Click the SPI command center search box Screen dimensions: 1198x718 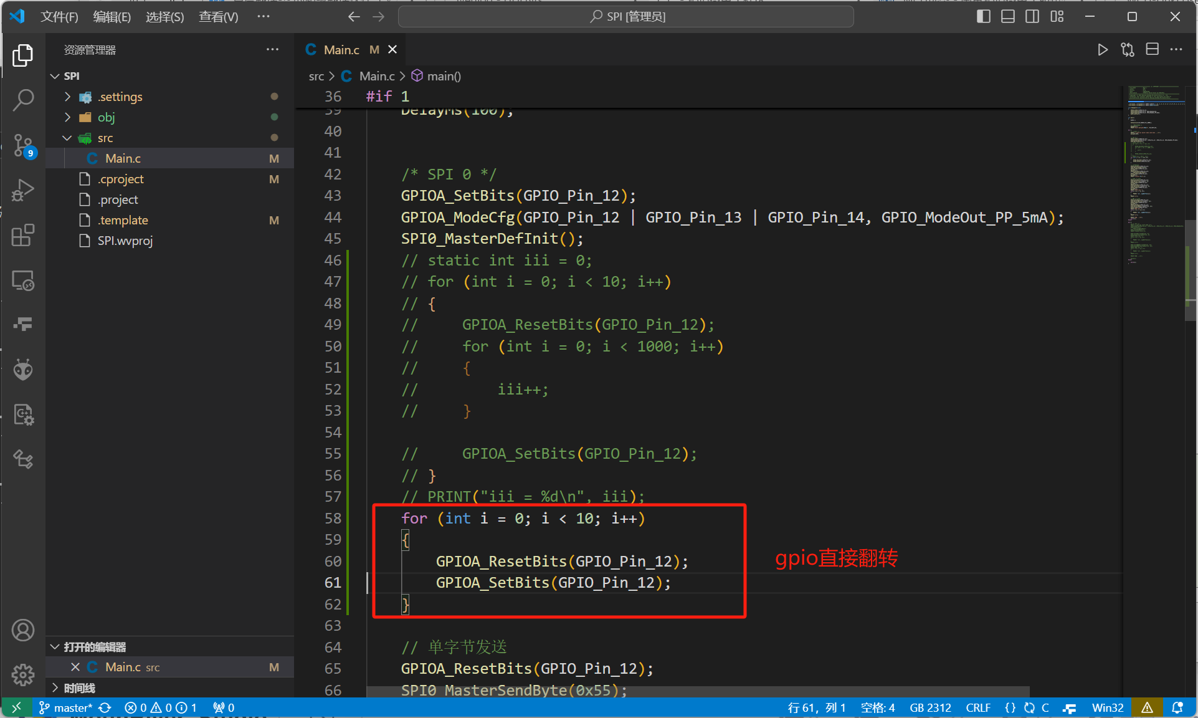625,17
